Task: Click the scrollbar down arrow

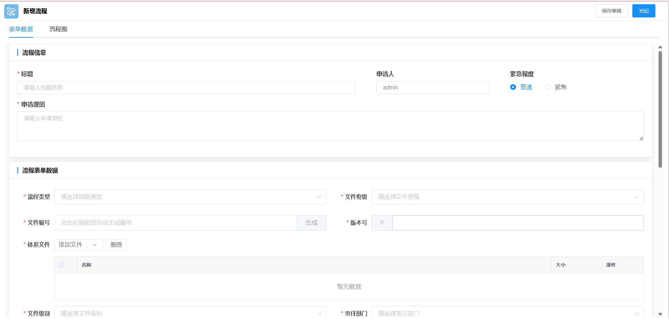Action: 660,315
